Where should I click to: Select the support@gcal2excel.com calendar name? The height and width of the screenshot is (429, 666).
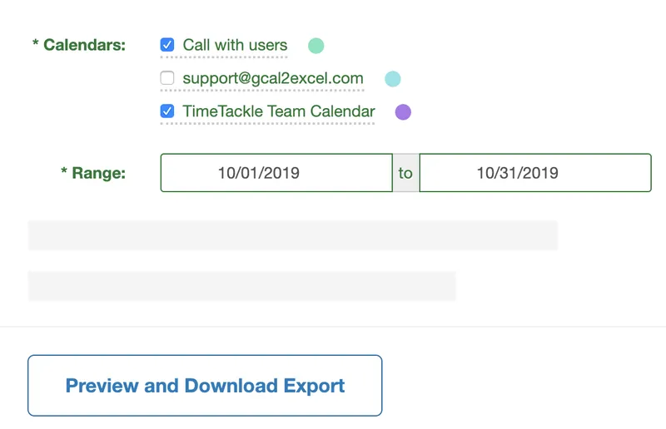(x=273, y=78)
